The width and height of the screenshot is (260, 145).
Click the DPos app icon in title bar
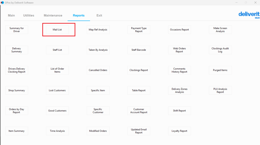click(2, 3)
